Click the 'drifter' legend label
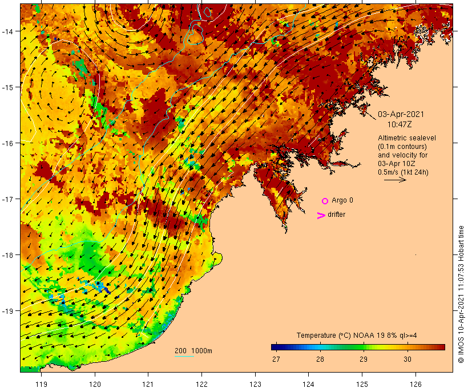 coord(336,215)
